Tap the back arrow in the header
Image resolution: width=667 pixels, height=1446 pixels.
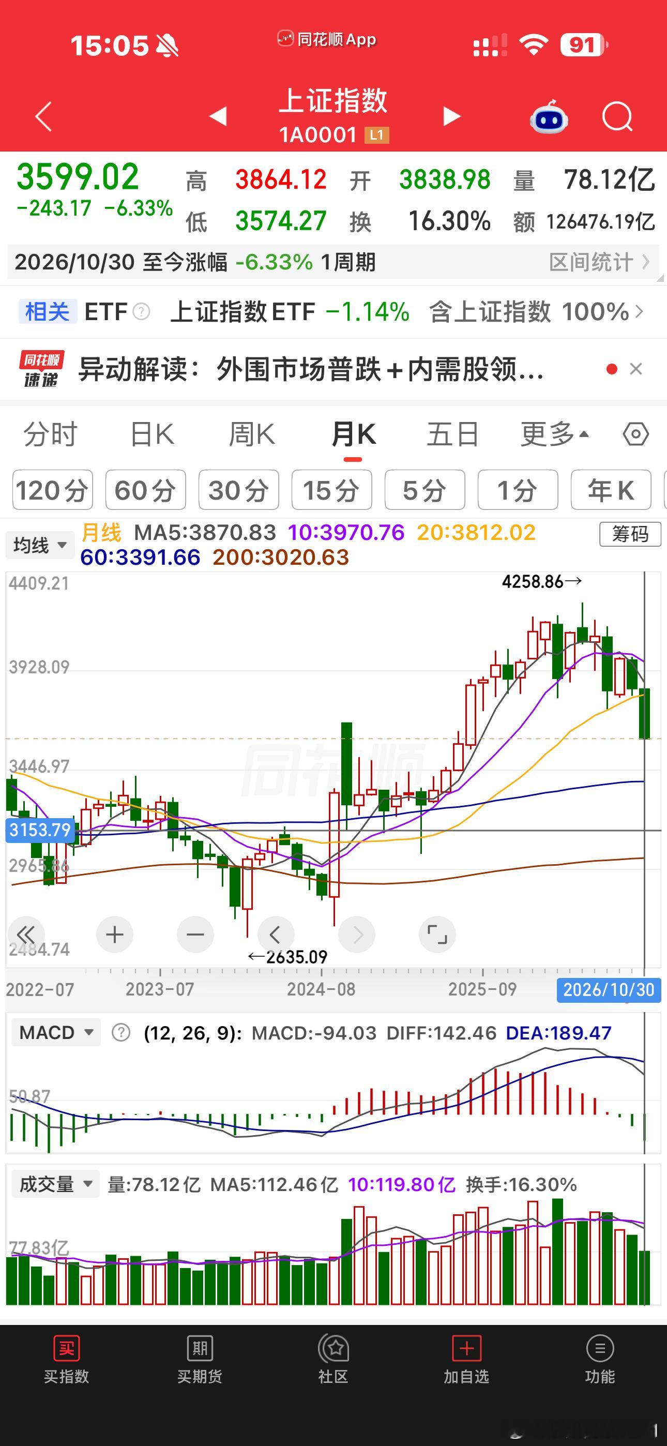(43, 116)
